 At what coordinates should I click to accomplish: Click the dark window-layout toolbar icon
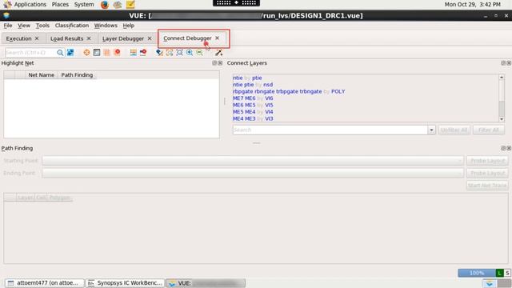point(97,53)
